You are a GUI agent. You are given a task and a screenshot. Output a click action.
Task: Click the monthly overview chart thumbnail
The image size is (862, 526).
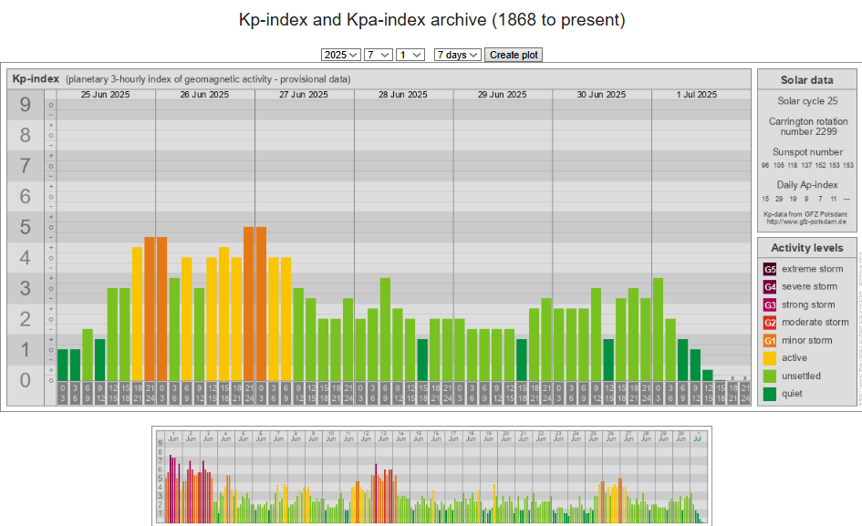tap(431, 476)
